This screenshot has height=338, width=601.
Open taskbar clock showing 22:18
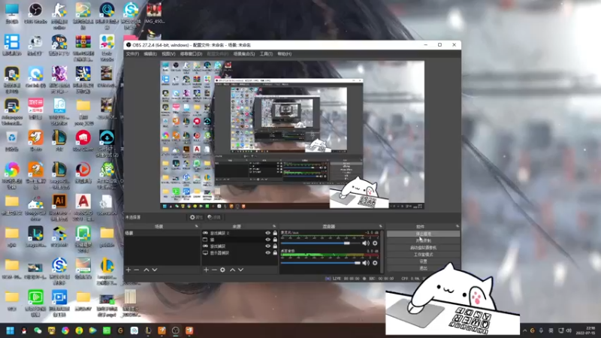click(586, 330)
